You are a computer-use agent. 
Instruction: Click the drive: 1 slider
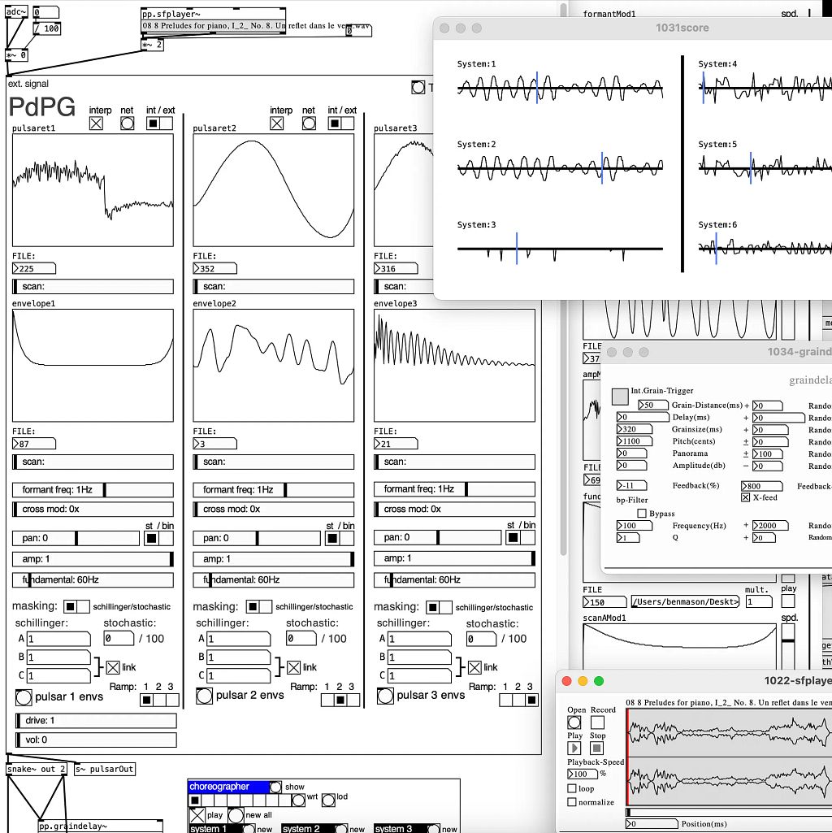pyautogui.click(x=96, y=721)
